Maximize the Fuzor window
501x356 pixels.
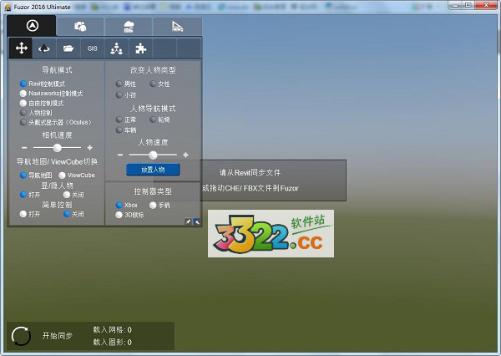[x=469, y=5]
